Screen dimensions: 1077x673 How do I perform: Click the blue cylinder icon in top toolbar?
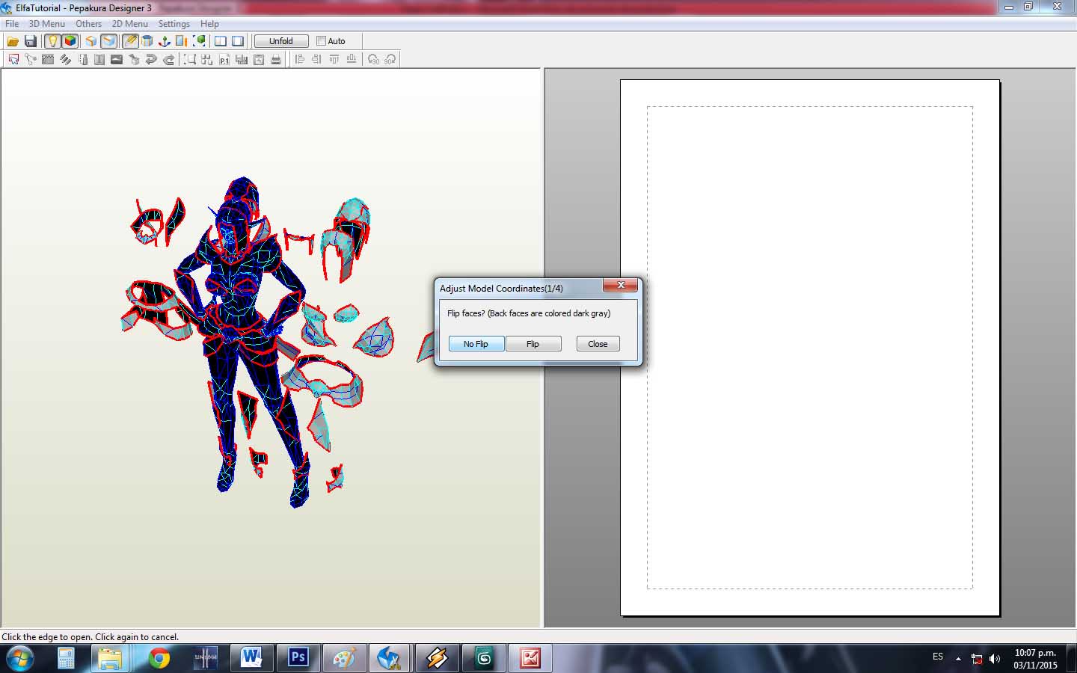[x=147, y=41]
